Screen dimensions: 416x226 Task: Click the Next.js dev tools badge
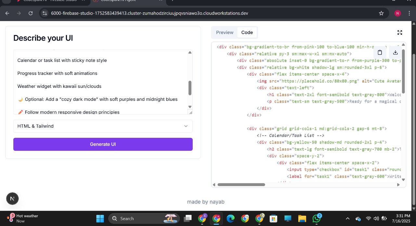click(12, 199)
